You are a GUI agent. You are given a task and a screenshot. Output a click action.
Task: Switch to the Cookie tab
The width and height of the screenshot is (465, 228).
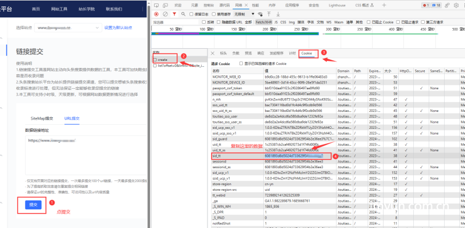307,53
